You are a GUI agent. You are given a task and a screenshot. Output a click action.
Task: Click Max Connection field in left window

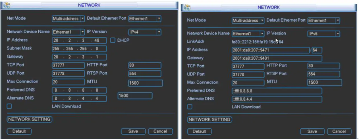[x=68, y=82]
